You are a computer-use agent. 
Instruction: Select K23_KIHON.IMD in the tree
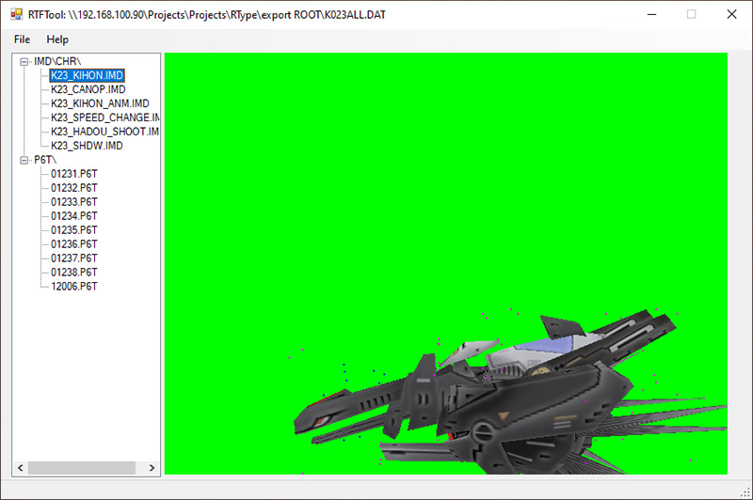click(x=88, y=75)
